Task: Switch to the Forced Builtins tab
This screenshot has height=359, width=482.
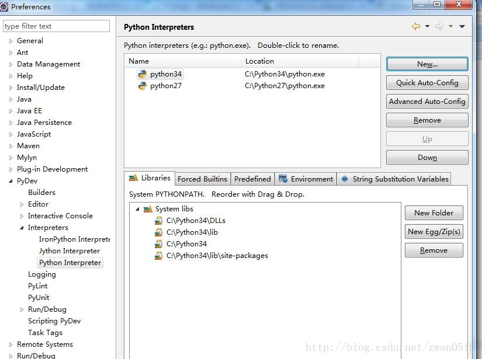Action: pos(202,179)
